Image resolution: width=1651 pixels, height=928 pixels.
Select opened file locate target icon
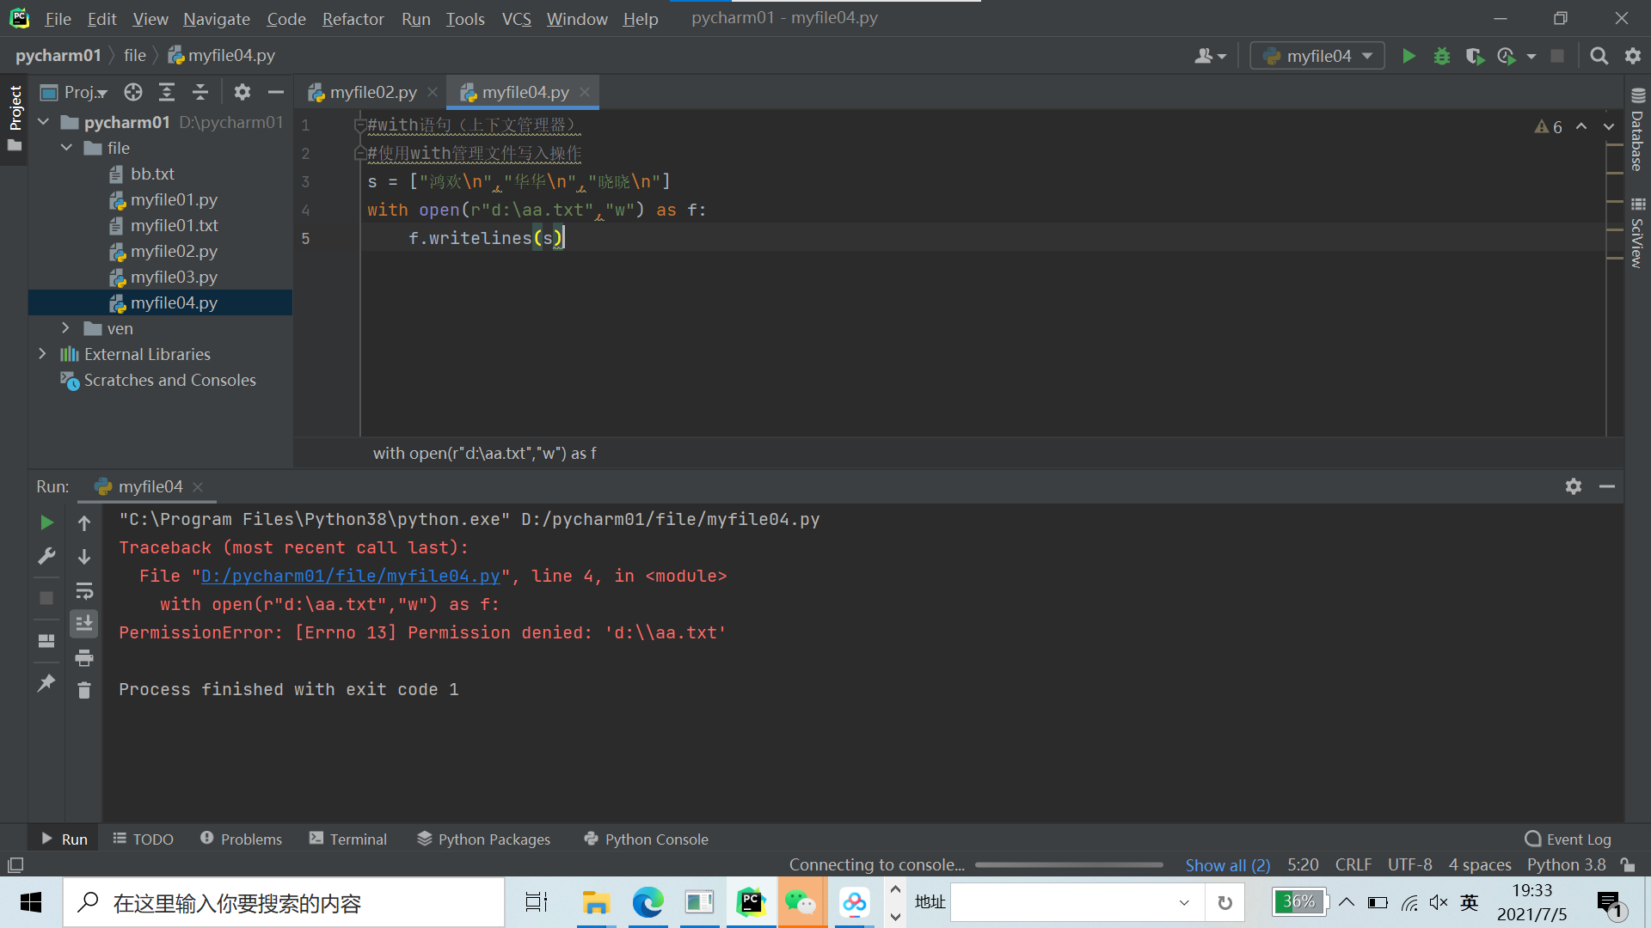[x=133, y=92]
